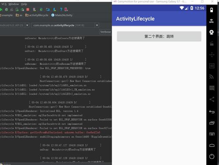Click the Debug app bug icon

pyautogui.click(x=7, y=10)
